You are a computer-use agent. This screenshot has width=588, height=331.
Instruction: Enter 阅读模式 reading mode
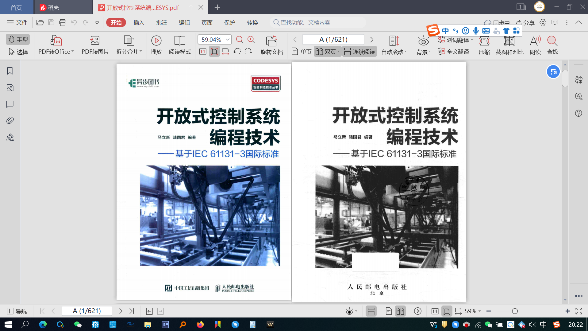click(180, 45)
